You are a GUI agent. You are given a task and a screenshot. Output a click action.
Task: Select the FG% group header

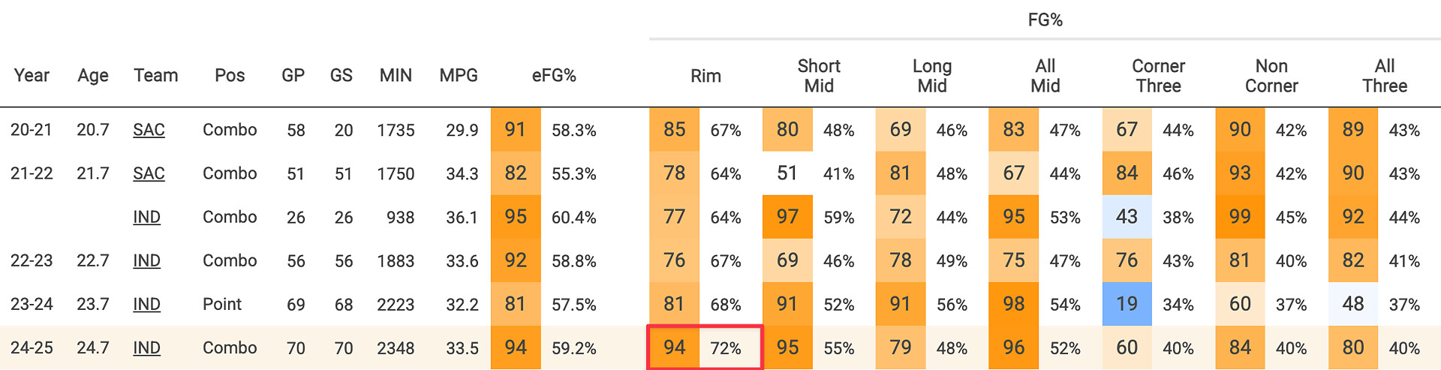point(1045,20)
